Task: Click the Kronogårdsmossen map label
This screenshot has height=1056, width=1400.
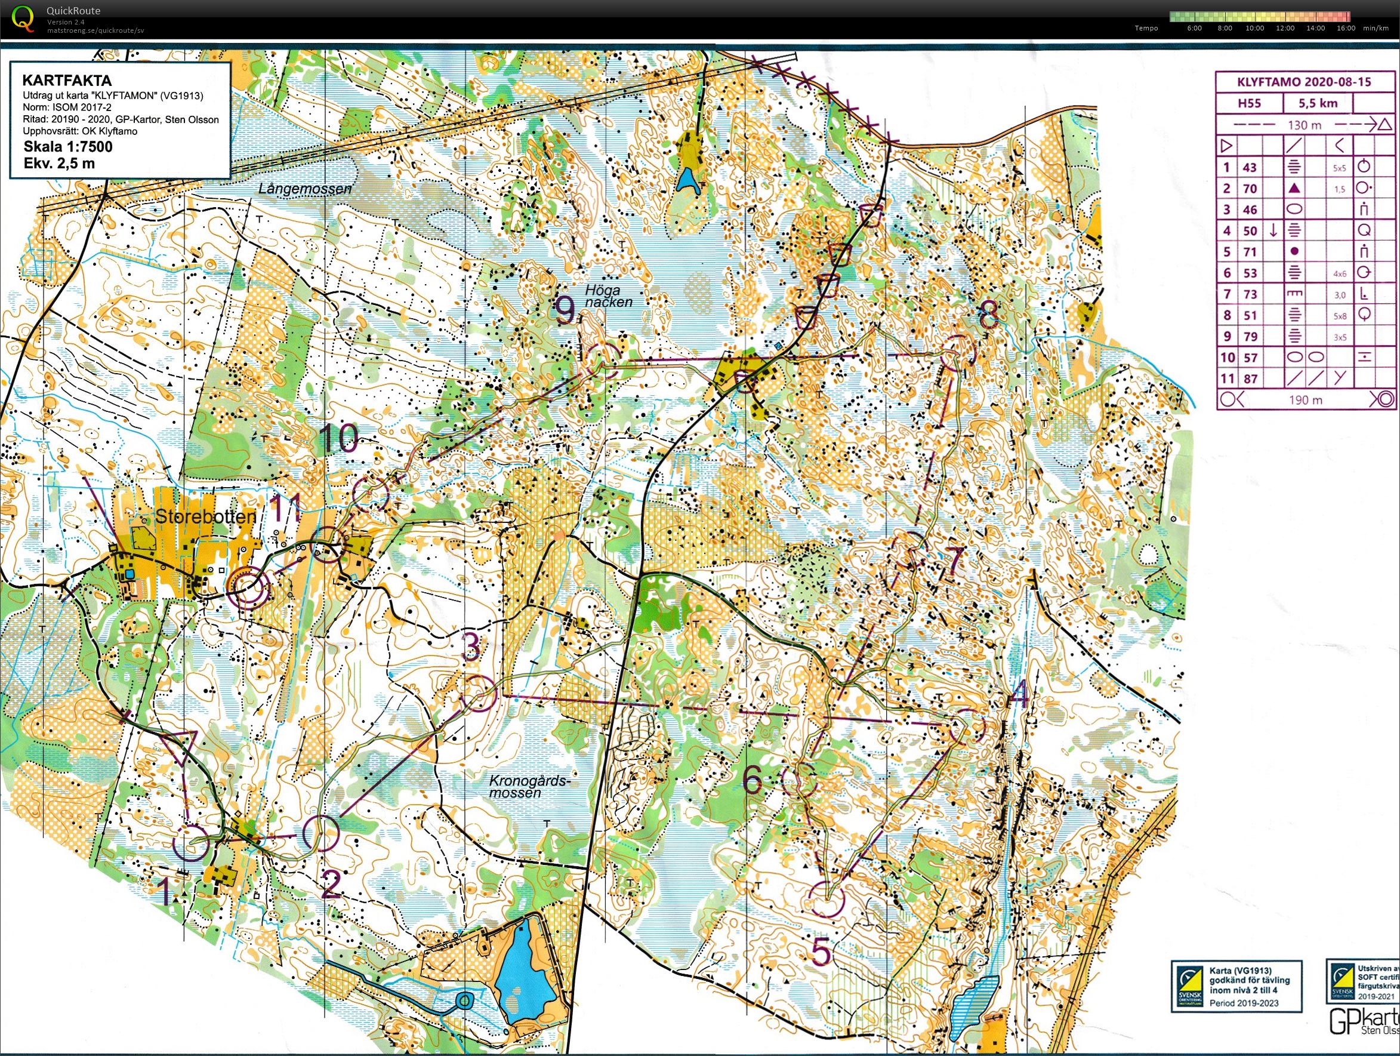Action: click(531, 787)
